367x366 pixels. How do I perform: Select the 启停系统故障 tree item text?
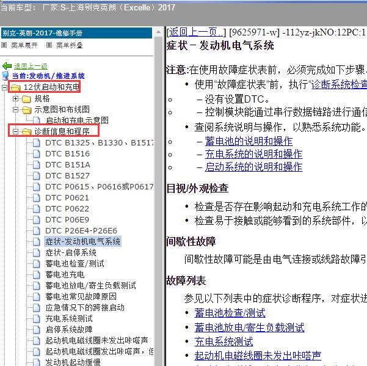coord(69,330)
